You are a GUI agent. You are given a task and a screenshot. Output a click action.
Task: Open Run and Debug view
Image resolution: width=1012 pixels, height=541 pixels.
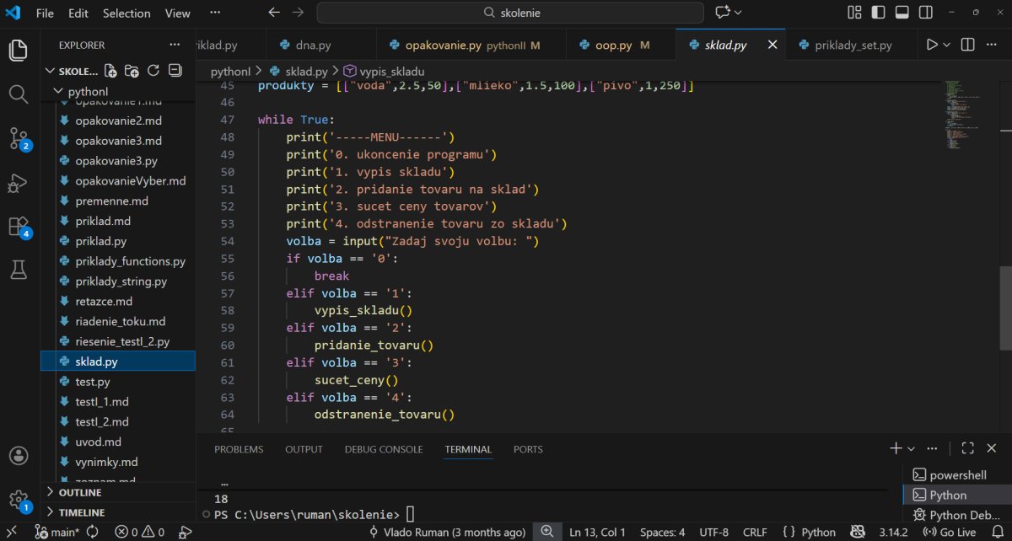pyautogui.click(x=19, y=182)
